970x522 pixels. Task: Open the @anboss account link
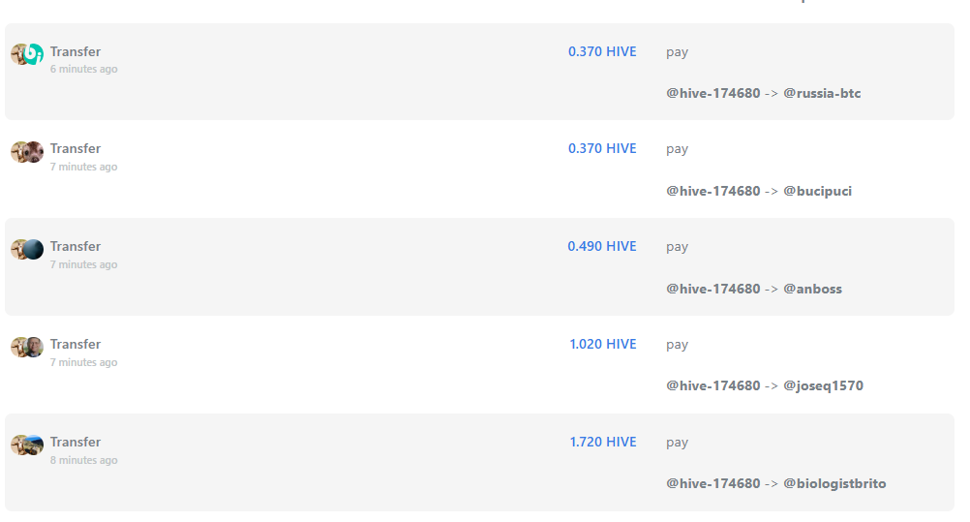tap(812, 290)
